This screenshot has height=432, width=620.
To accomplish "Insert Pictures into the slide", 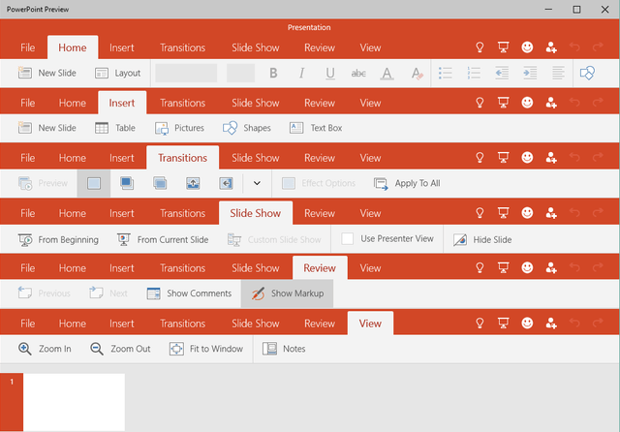I will (x=179, y=128).
